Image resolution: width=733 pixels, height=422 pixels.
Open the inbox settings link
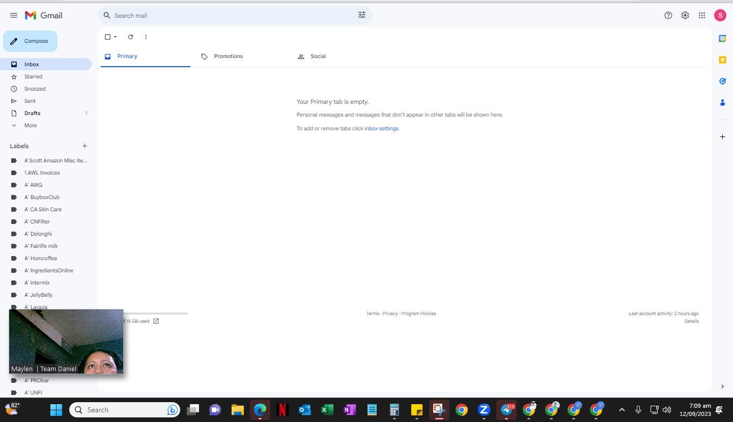click(x=381, y=129)
